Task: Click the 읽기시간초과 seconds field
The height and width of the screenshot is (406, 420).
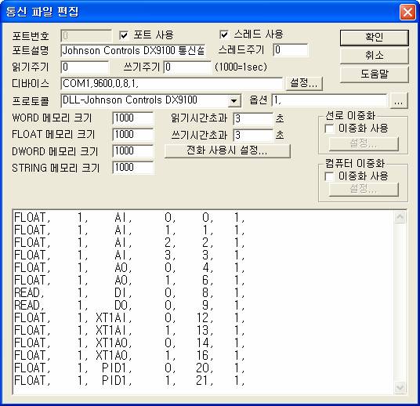Action: click(x=253, y=118)
